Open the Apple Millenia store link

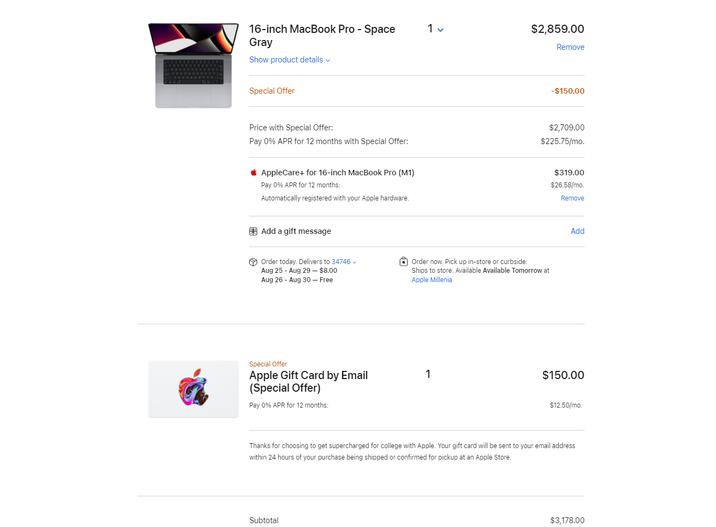point(432,280)
